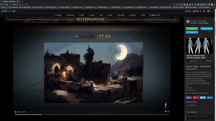Close the artwork side panel with X

[x=213, y=19]
